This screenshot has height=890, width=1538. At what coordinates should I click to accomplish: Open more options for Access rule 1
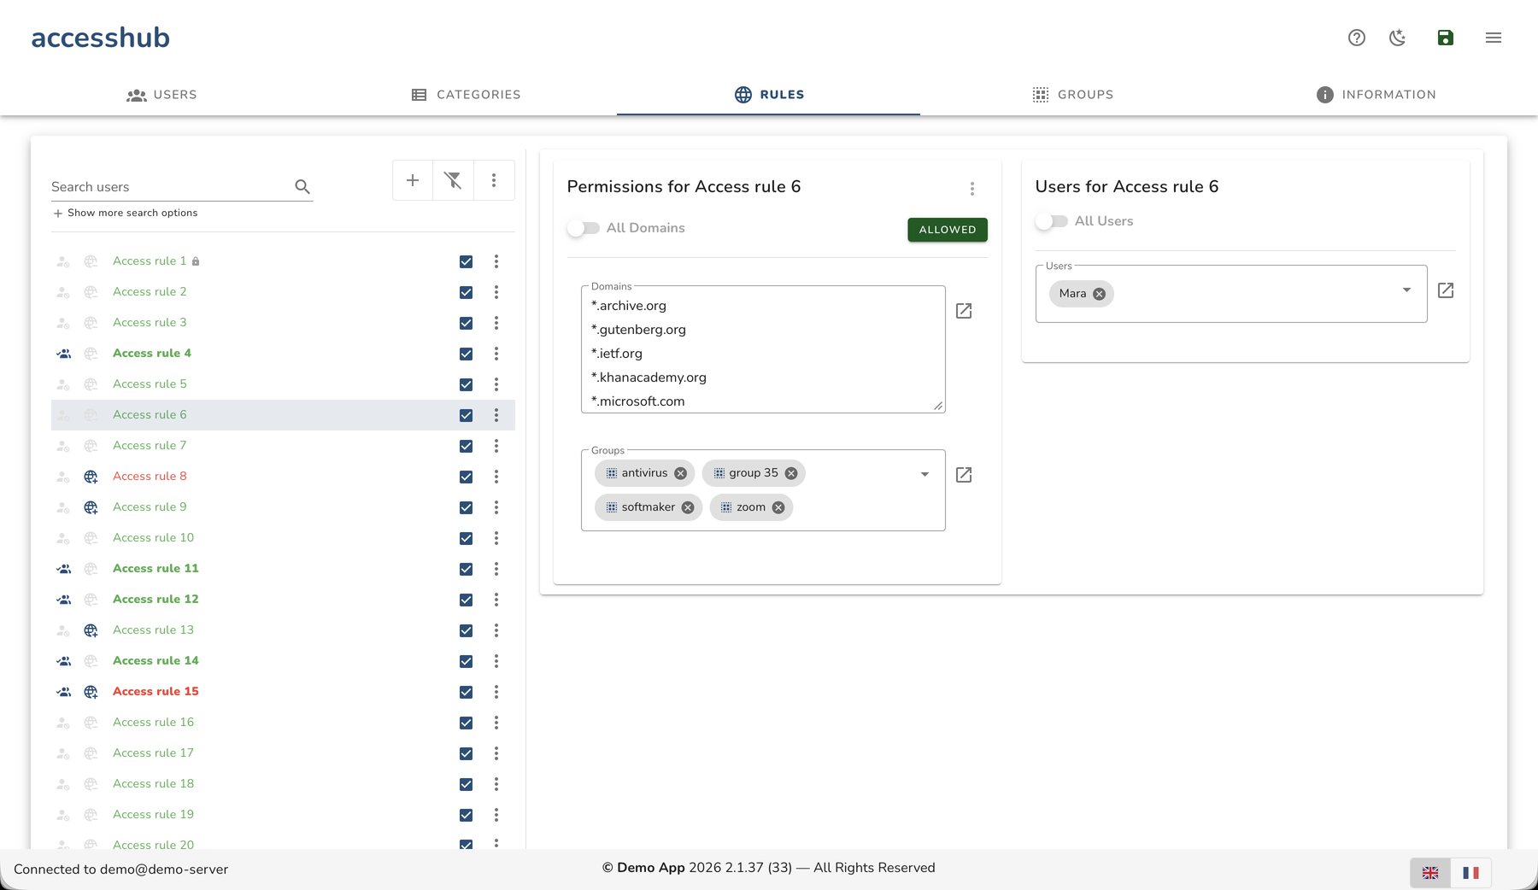click(496, 261)
